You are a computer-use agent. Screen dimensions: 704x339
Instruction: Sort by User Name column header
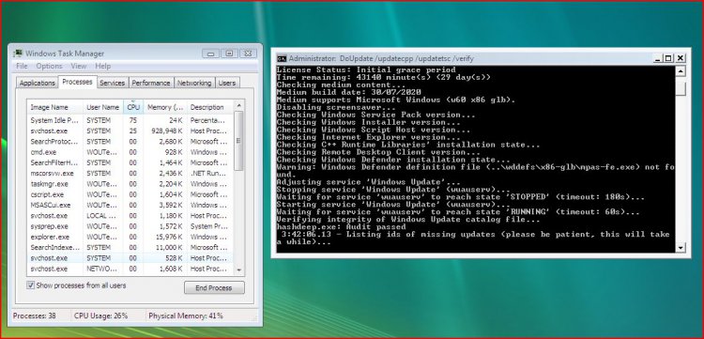[103, 107]
